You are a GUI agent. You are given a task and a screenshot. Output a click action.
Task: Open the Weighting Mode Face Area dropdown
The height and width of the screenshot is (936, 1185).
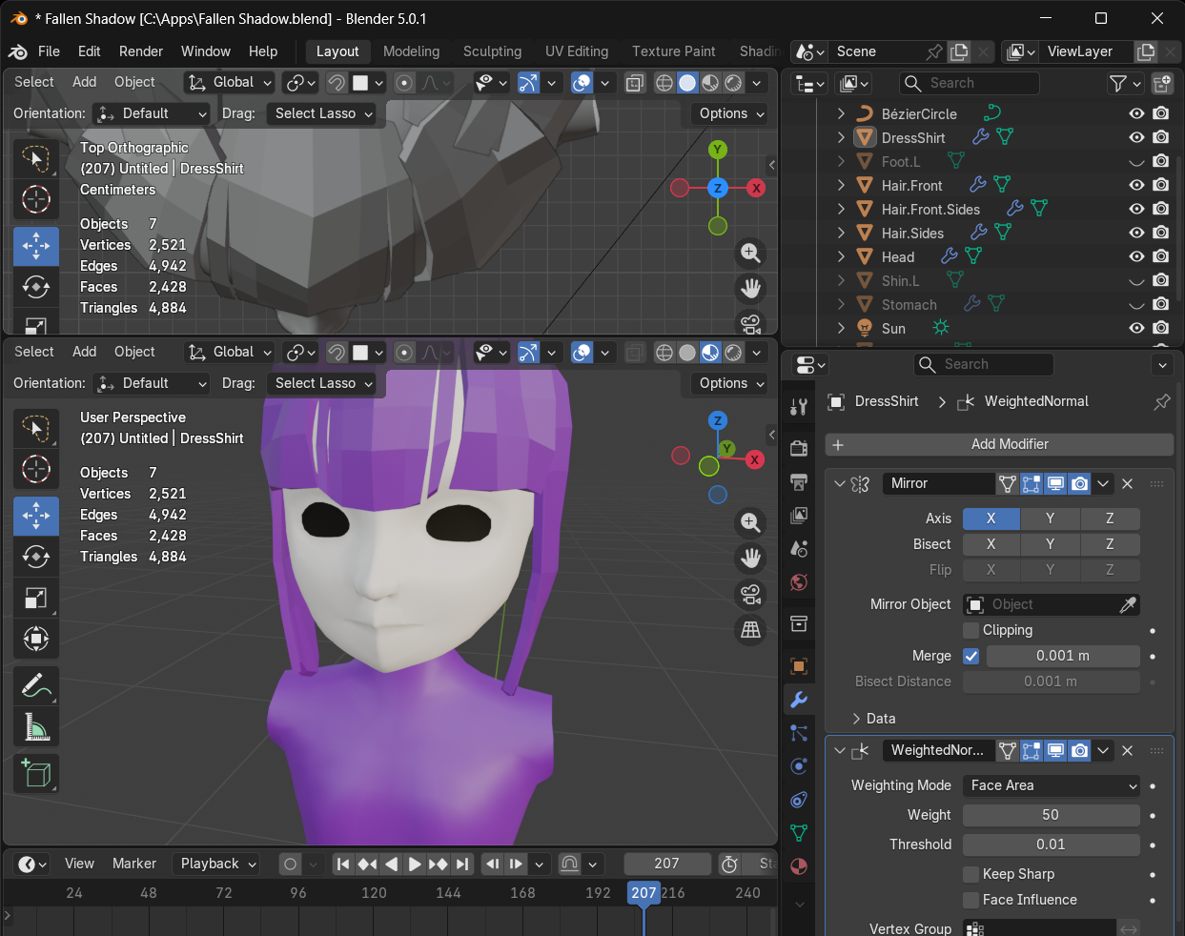point(1052,785)
